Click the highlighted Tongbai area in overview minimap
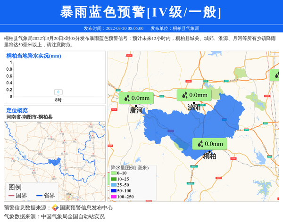The image size is (283, 222). click(55, 162)
